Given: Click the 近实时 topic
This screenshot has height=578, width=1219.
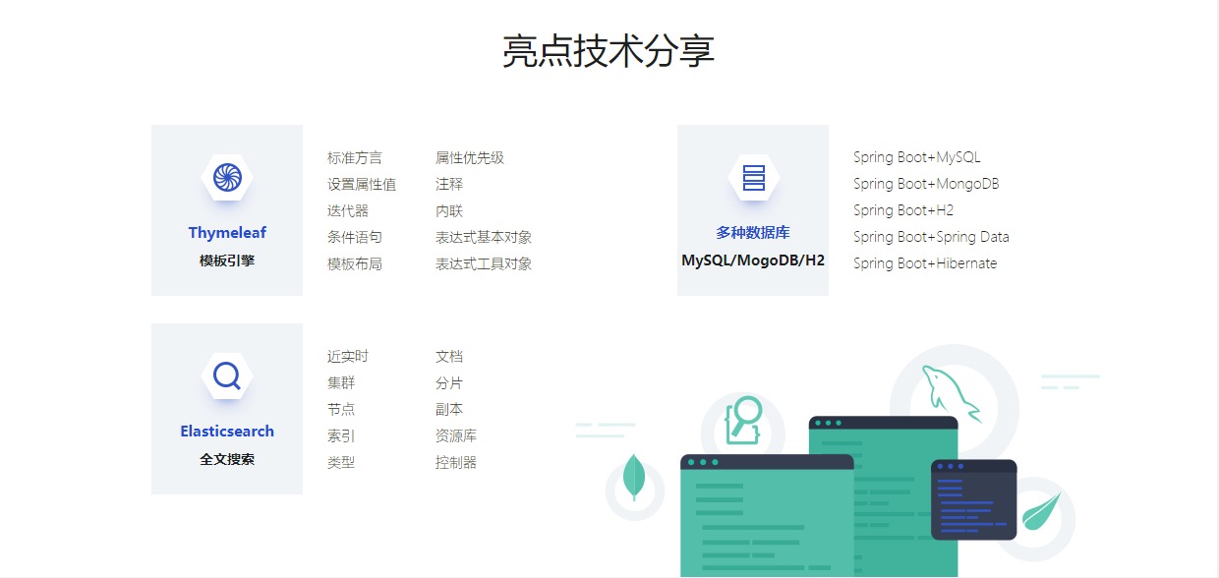Looking at the screenshot, I should (x=348, y=357).
